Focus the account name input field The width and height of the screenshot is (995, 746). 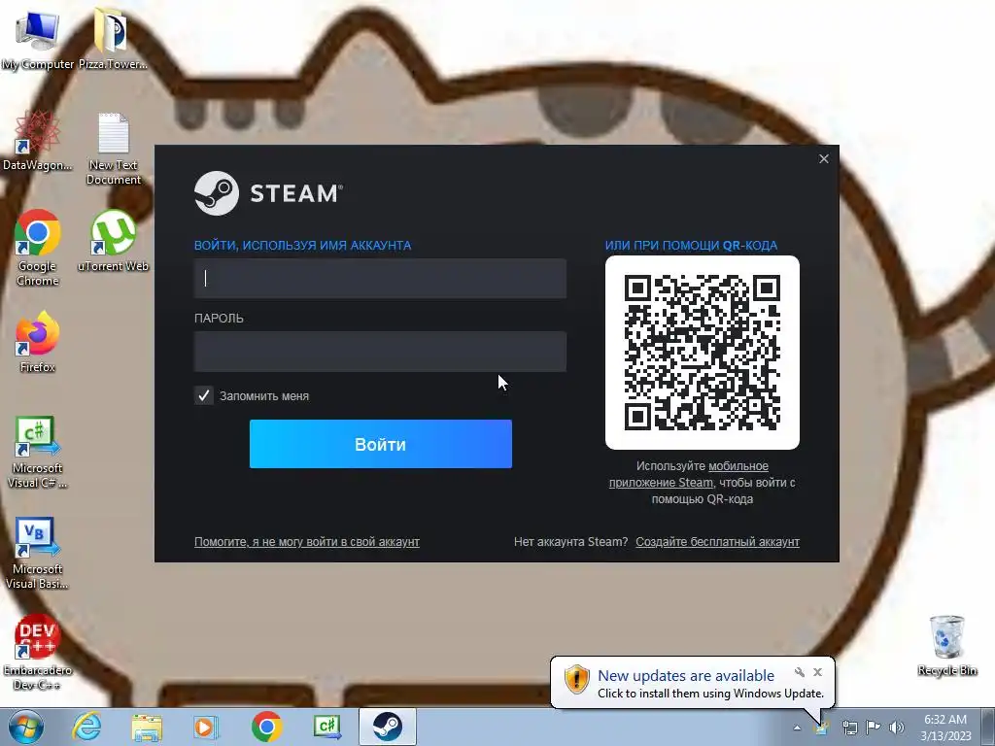click(x=380, y=279)
